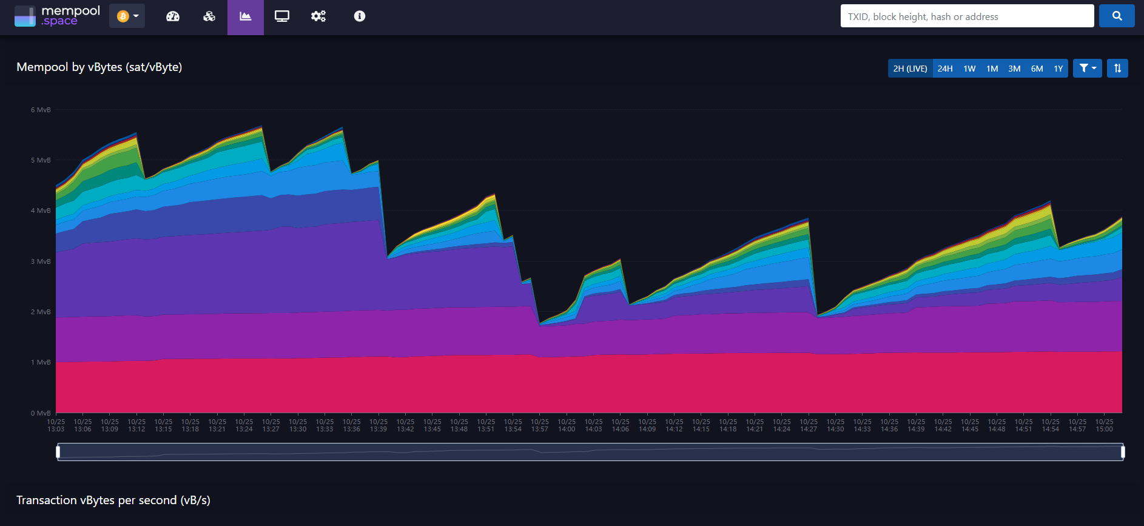Click the data zoom overview bar
Screen dimensions: 1144x526
click(590, 452)
